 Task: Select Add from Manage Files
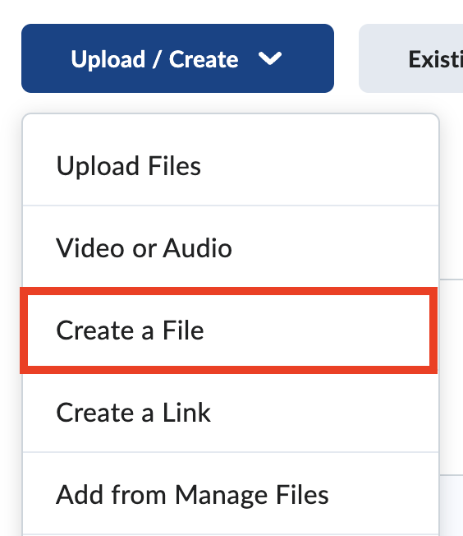click(231, 494)
